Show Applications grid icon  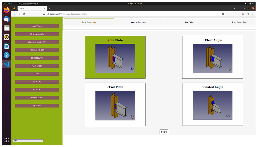click(7, 140)
